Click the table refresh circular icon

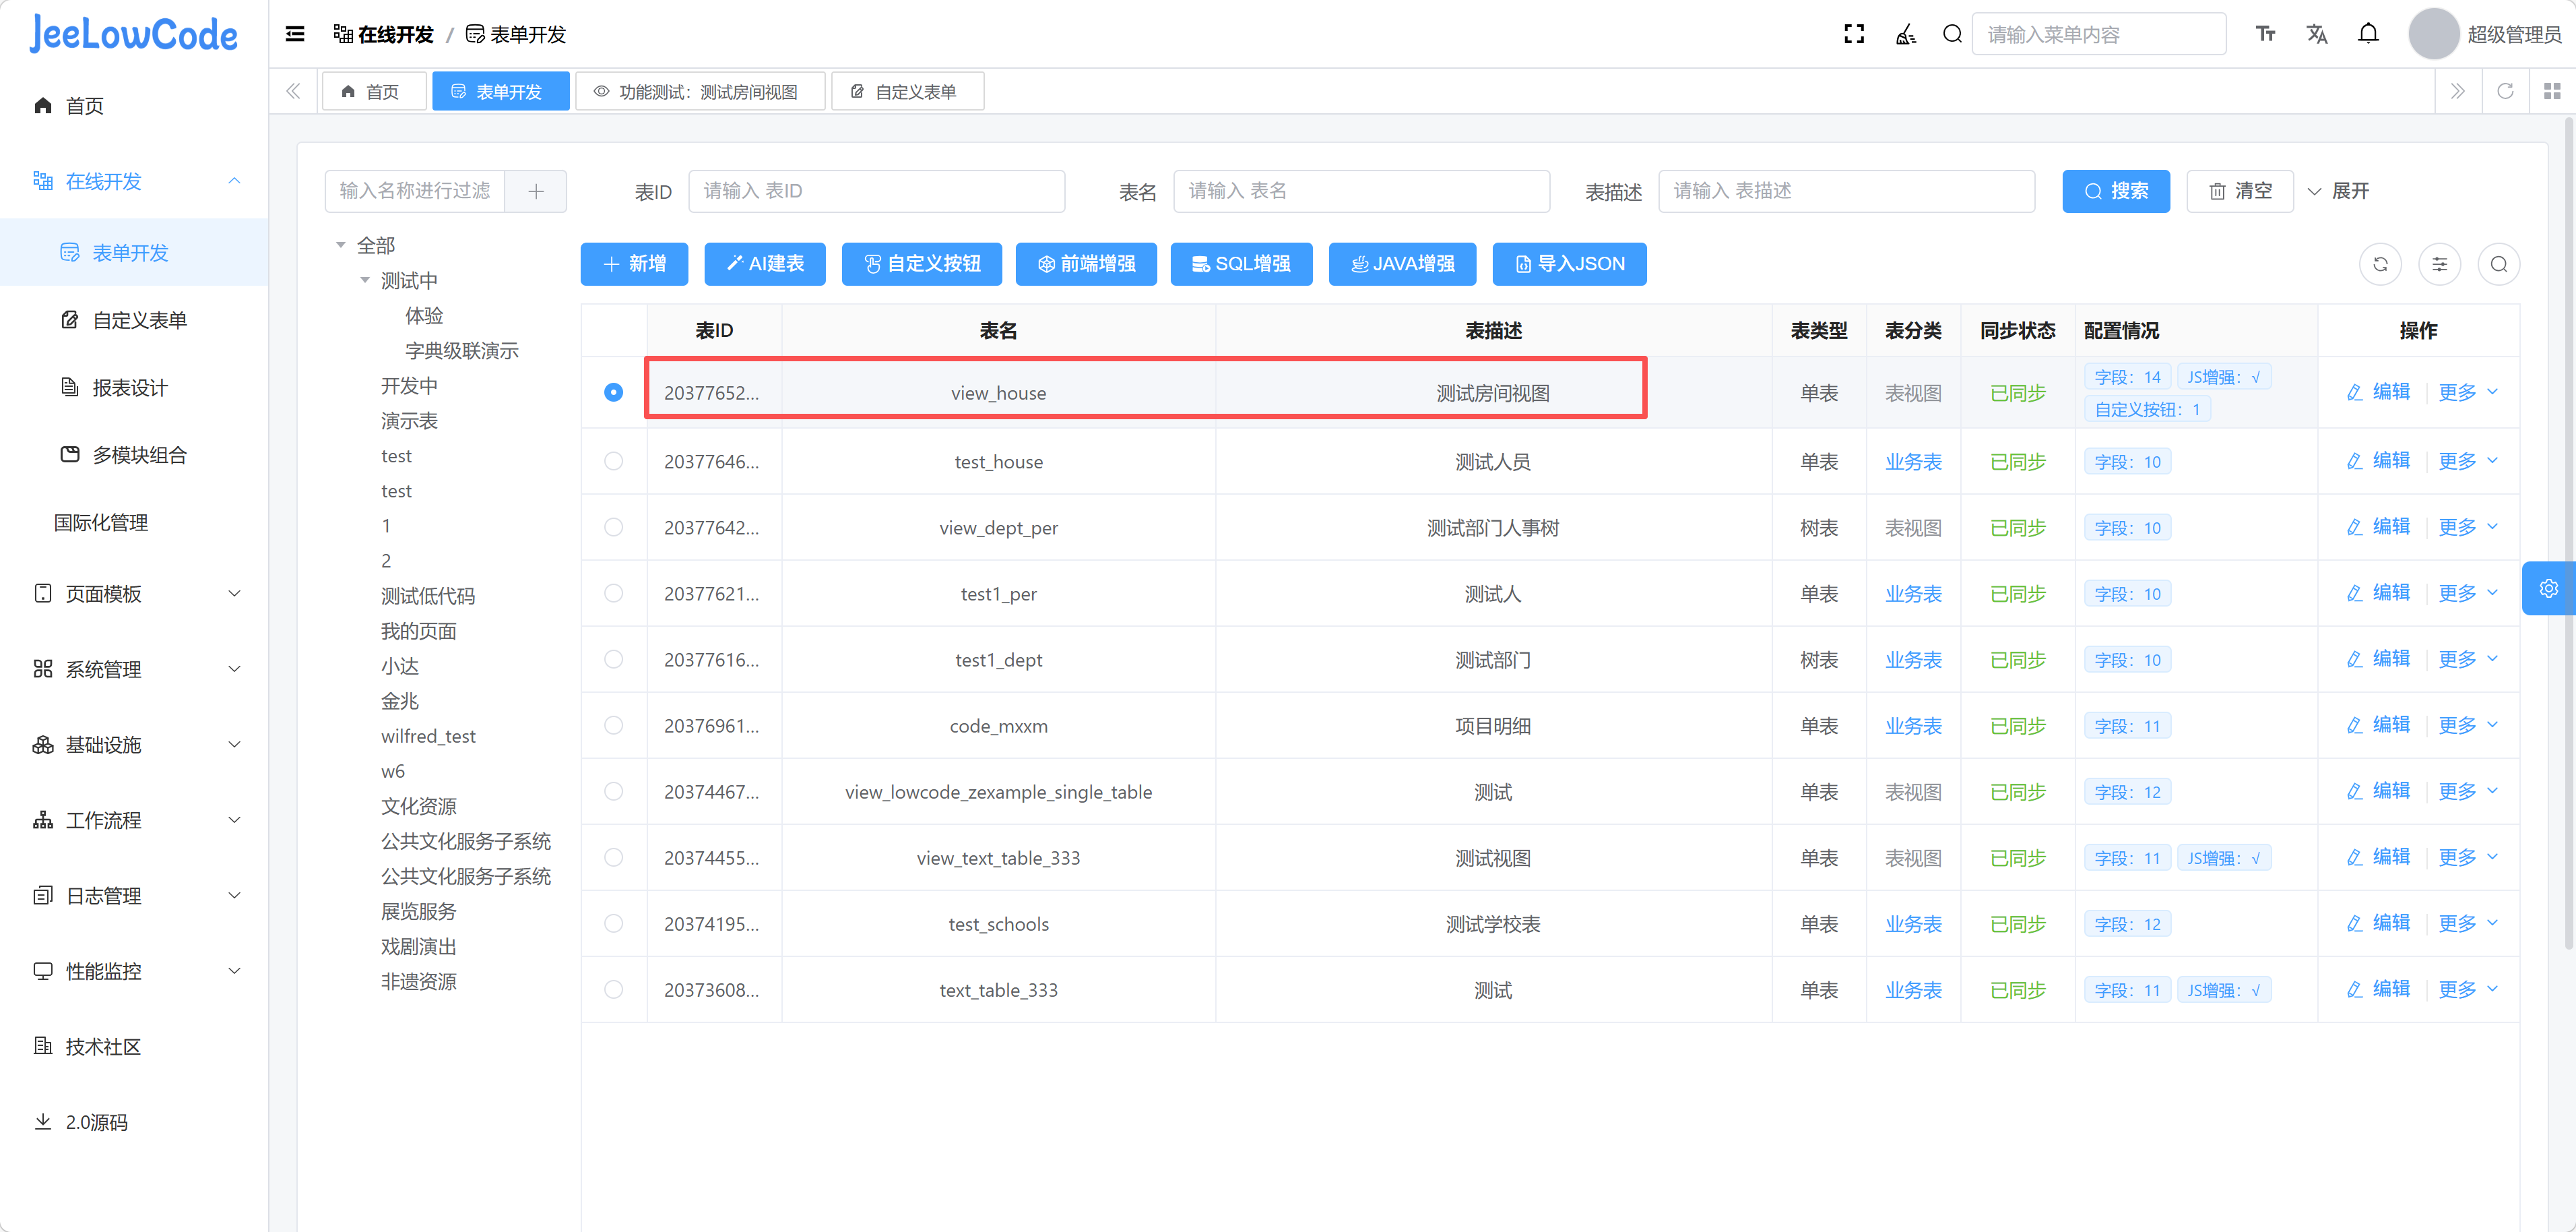pyautogui.click(x=2380, y=264)
